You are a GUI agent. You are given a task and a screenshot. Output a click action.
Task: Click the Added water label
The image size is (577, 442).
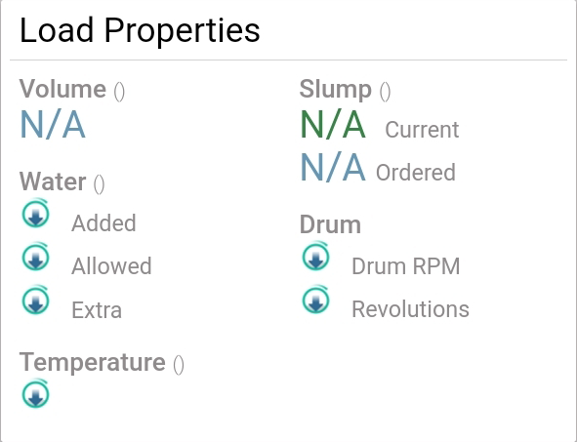103,223
